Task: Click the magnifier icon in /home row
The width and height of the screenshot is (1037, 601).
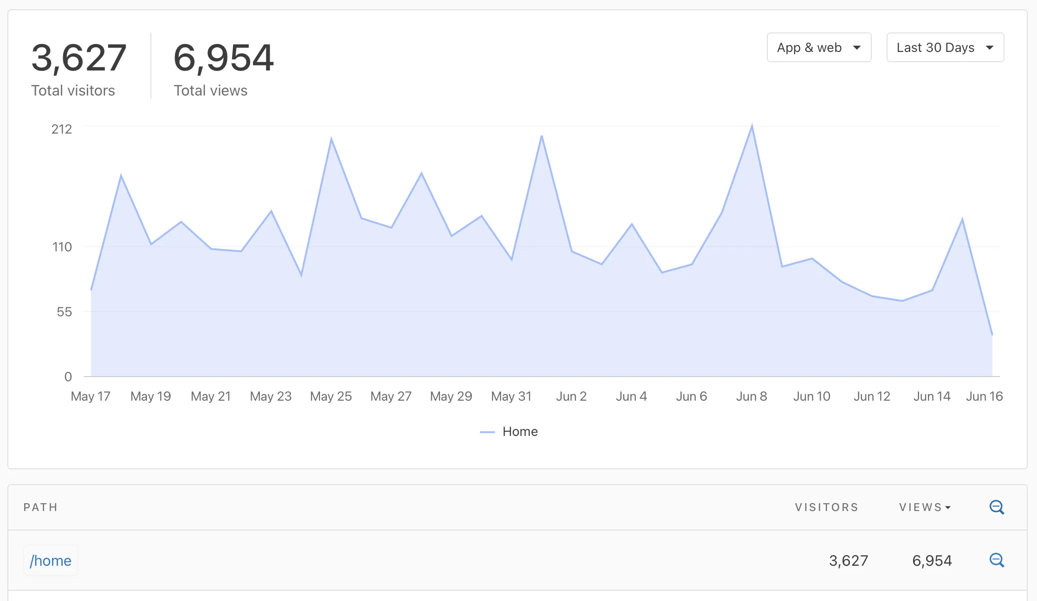Action: coord(996,560)
